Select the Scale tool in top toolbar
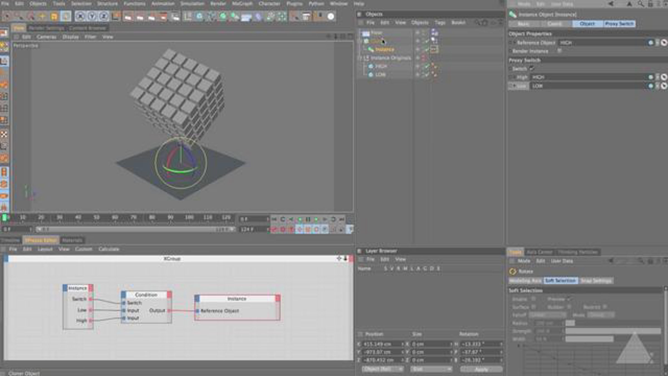 54,16
